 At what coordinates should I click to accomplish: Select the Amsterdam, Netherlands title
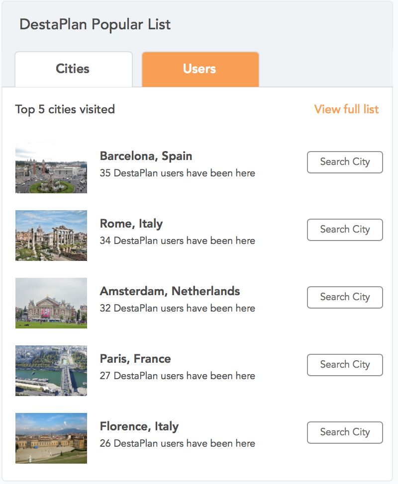(170, 291)
